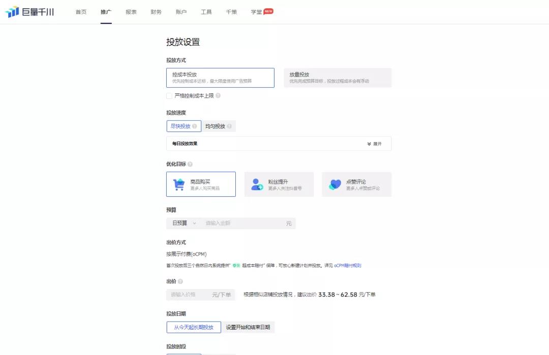This screenshot has height=355, width=549.
Task: Click help icon next to 优化目标
Action: (190, 164)
